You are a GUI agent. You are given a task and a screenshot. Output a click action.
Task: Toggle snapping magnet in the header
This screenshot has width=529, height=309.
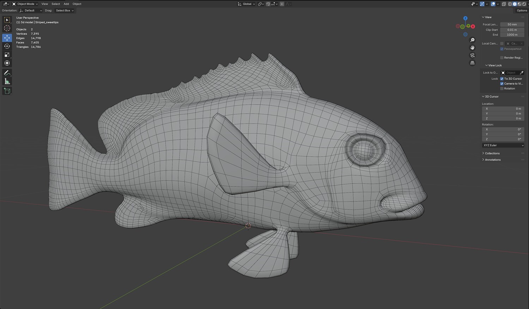point(268,4)
